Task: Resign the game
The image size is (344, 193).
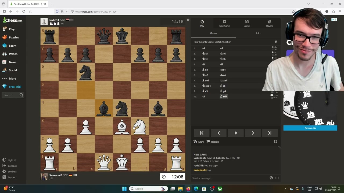Action: coord(213,142)
